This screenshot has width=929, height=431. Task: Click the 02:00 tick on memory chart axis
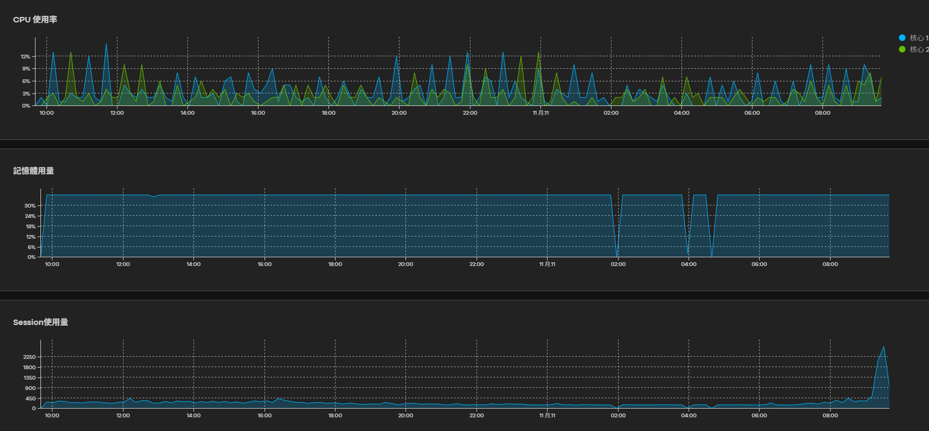[618, 264]
